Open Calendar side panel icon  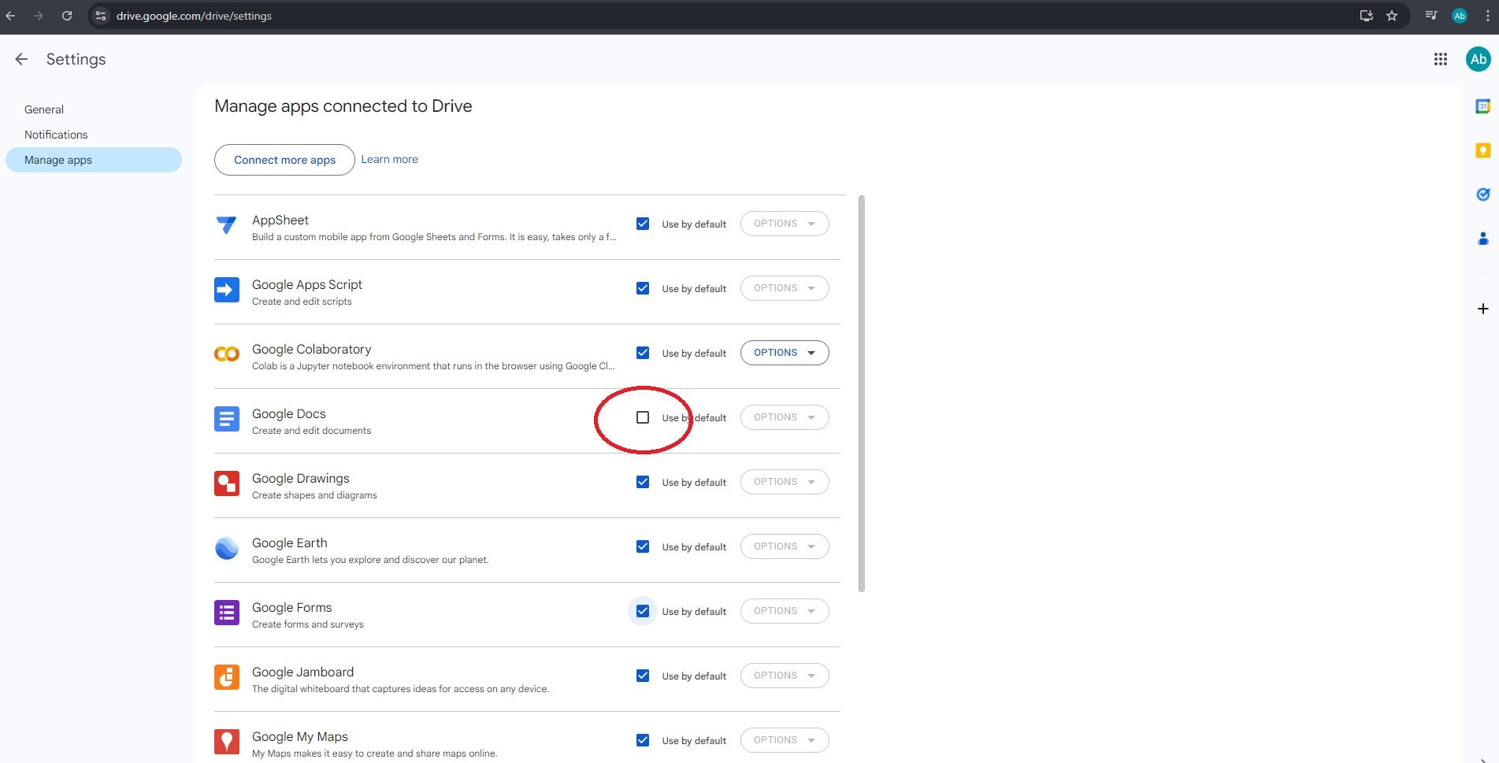click(x=1482, y=106)
